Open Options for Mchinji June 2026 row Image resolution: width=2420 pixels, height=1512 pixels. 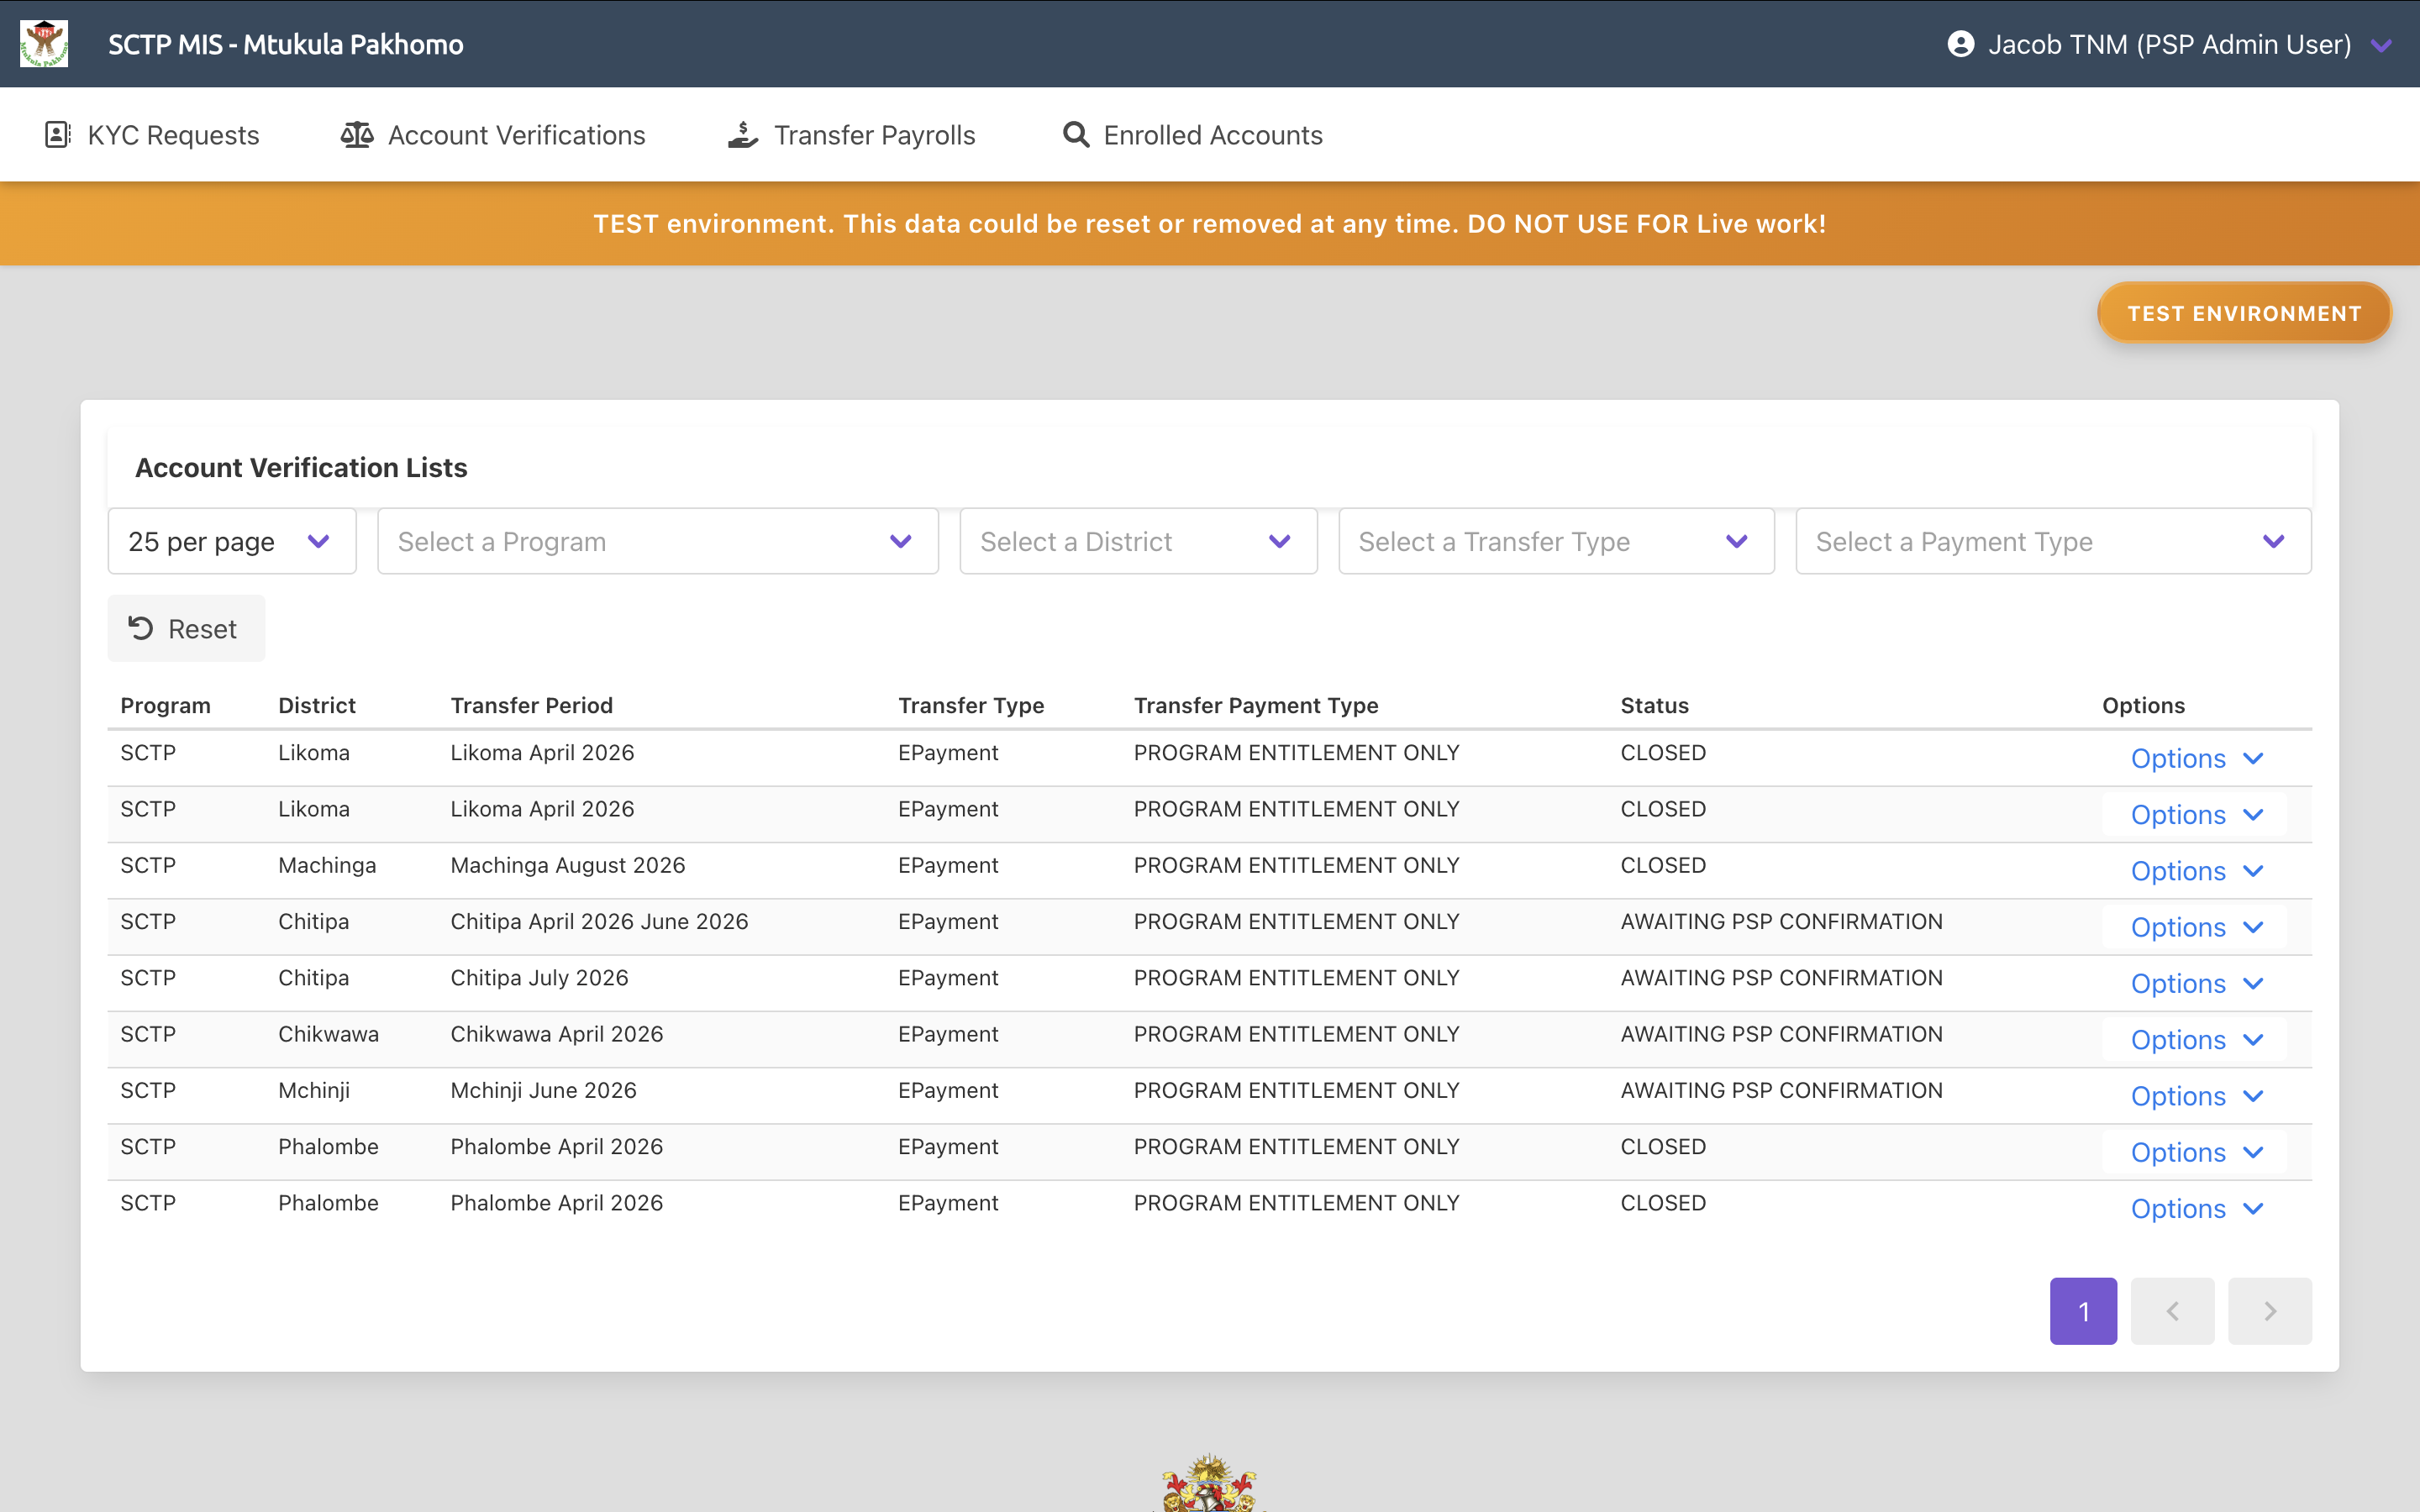2196,1096
